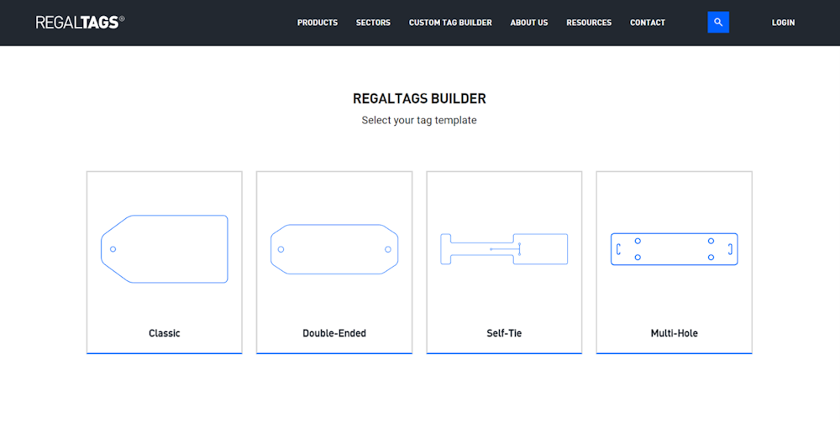Click the Double-Ended template label

pyautogui.click(x=334, y=333)
